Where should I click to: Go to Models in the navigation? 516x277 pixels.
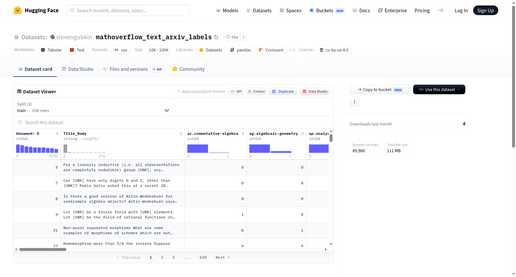point(227,10)
